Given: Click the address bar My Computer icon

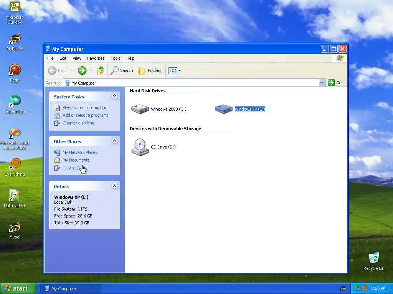Looking at the screenshot, I should click(x=67, y=83).
